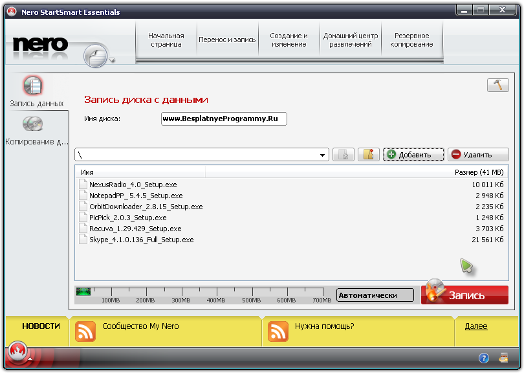Click the Nero title bar app icon

coord(12,12)
